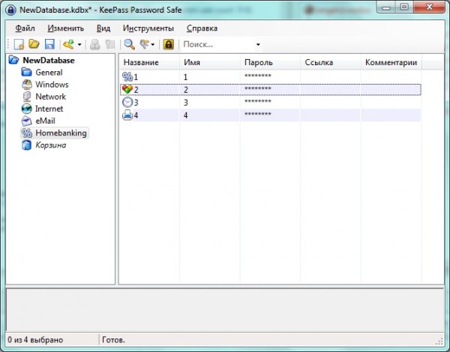Viewport: 450px width, 352px height.
Task: Click the eMail group envelope icon
Action: pos(27,121)
